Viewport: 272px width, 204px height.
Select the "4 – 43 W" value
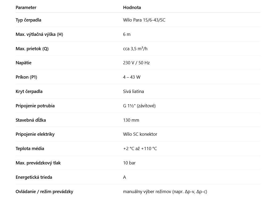coord(132,77)
